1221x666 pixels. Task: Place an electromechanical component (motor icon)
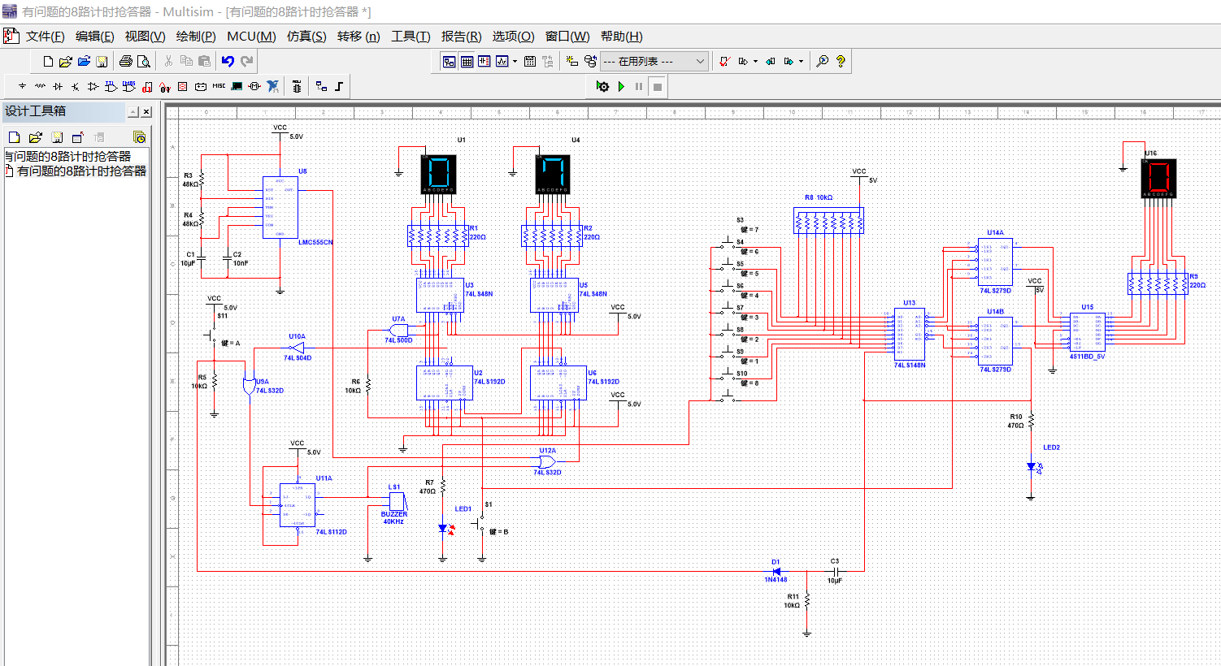coord(254,86)
